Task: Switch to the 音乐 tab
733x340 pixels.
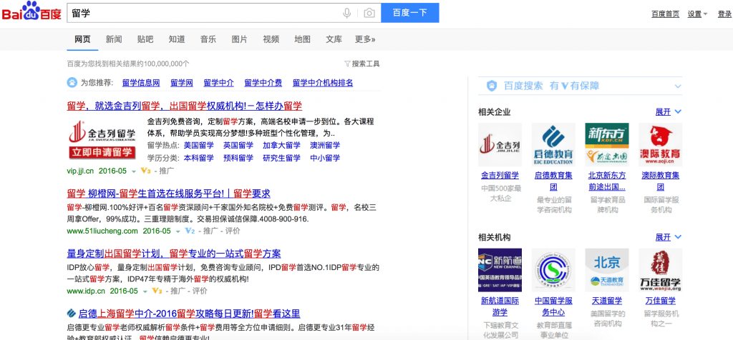Action: 208,39
